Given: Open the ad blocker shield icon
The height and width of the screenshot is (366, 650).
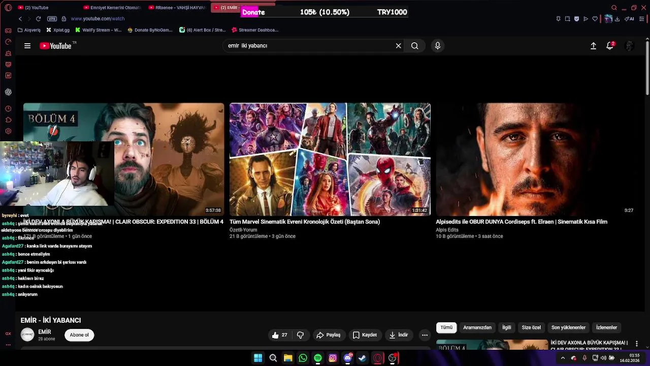Looking at the screenshot, I should coord(576,19).
